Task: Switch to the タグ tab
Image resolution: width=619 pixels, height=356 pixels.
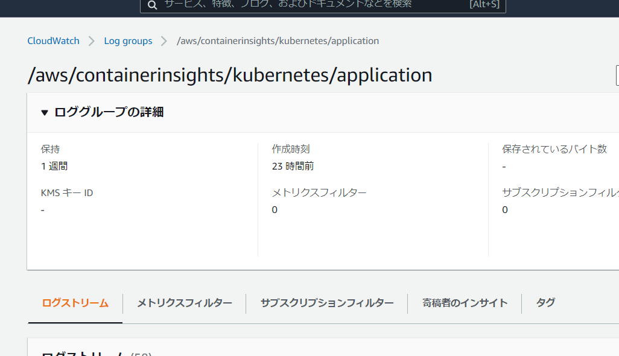Action: tap(545, 303)
